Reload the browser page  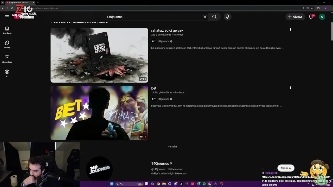12,8
